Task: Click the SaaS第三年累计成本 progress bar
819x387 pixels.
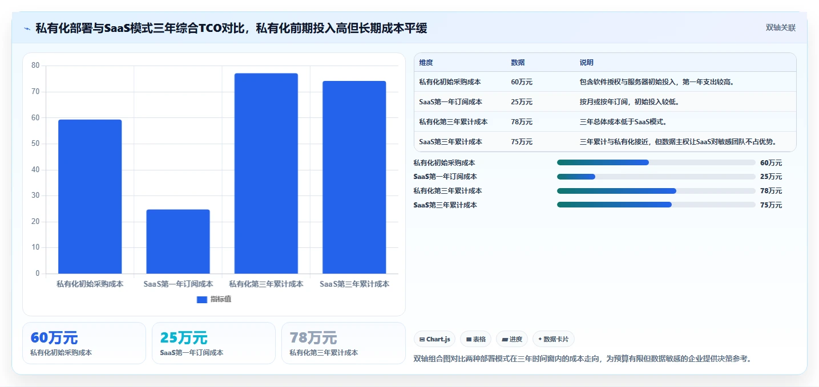Action: click(x=656, y=205)
